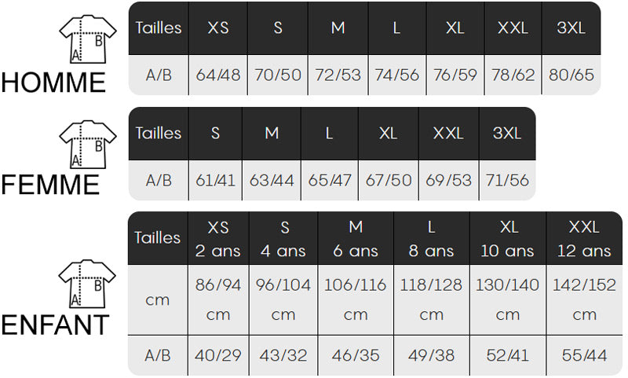Click the t-shirt icon above HOMME
The image size is (628, 378).
pyautogui.click(x=87, y=39)
